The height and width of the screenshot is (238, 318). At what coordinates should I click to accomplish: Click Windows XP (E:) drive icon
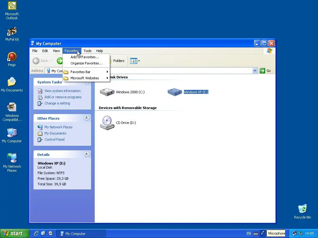(x=175, y=92)
